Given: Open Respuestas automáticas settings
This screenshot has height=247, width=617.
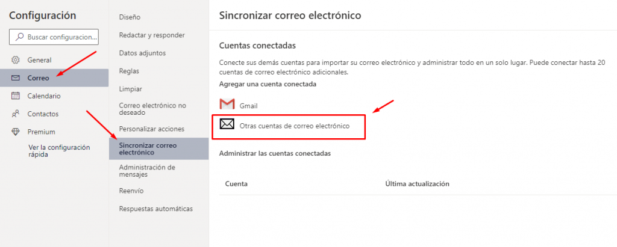Looking at the screenshot, I should click(156, 209).
